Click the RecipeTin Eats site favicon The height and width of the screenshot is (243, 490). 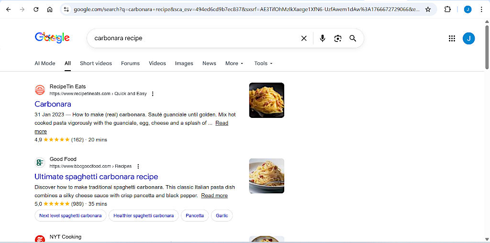[x=40, y=90]
